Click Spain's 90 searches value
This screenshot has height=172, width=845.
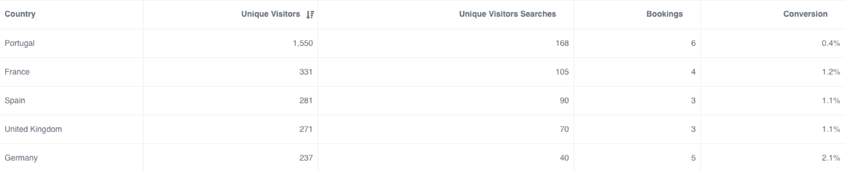point(564,100)
